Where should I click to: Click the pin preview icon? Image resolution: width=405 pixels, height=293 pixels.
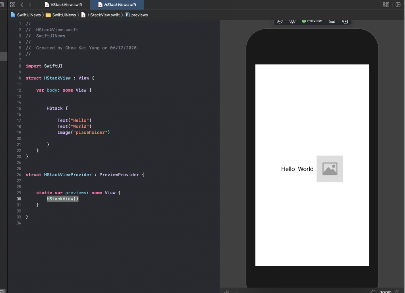[x=292, y=21]
